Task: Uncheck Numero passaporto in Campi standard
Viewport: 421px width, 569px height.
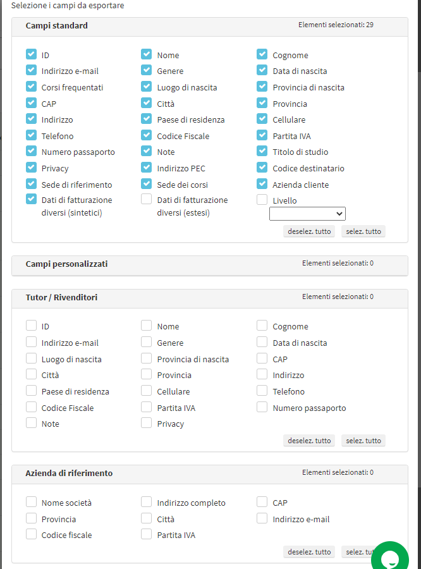Action: (31, 151)
